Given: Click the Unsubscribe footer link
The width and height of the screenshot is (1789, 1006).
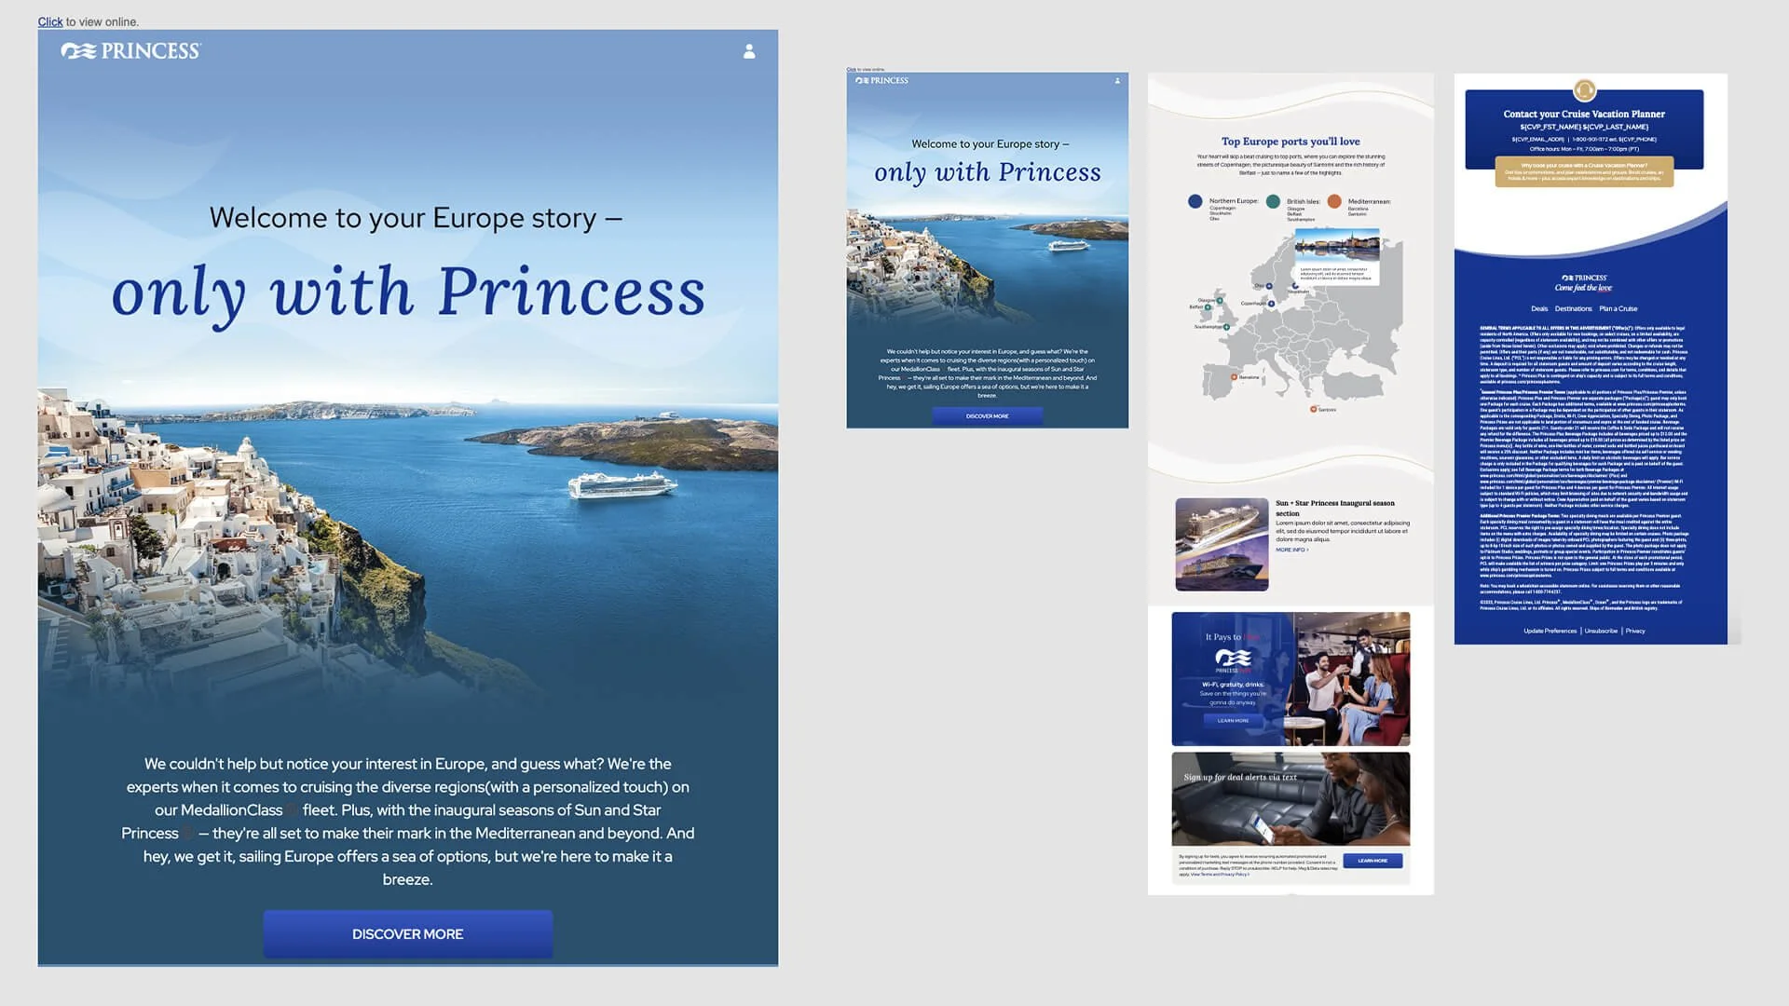Looking at the screenshot, I should click(1601, 631).
